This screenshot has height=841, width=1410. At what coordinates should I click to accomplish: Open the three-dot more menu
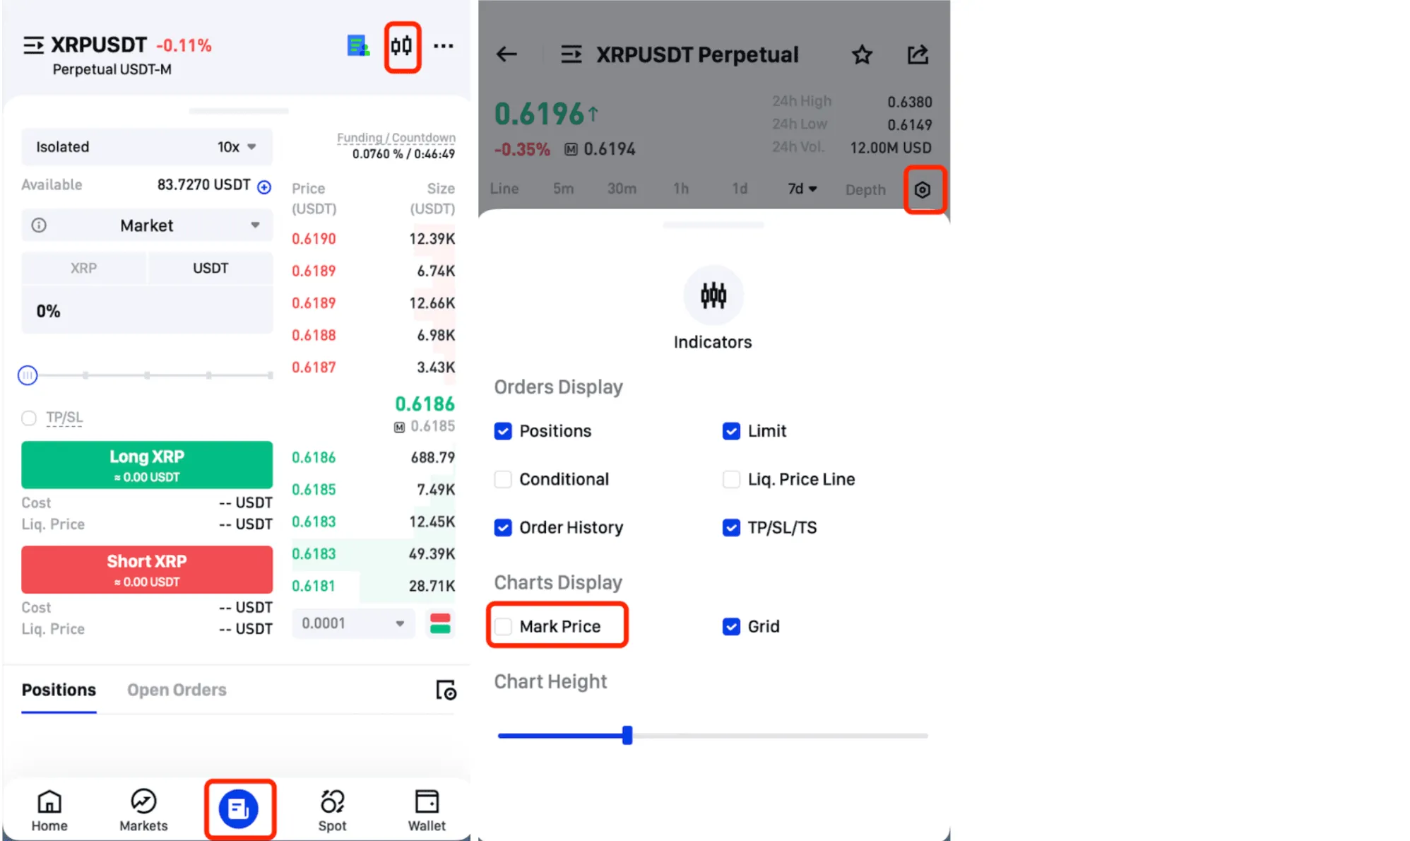tap(444, 46)
